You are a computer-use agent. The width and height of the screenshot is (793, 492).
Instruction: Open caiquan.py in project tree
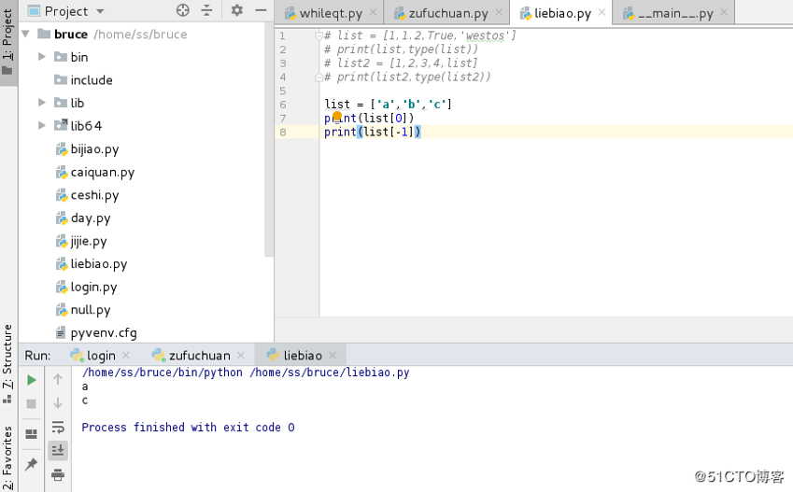95,173
